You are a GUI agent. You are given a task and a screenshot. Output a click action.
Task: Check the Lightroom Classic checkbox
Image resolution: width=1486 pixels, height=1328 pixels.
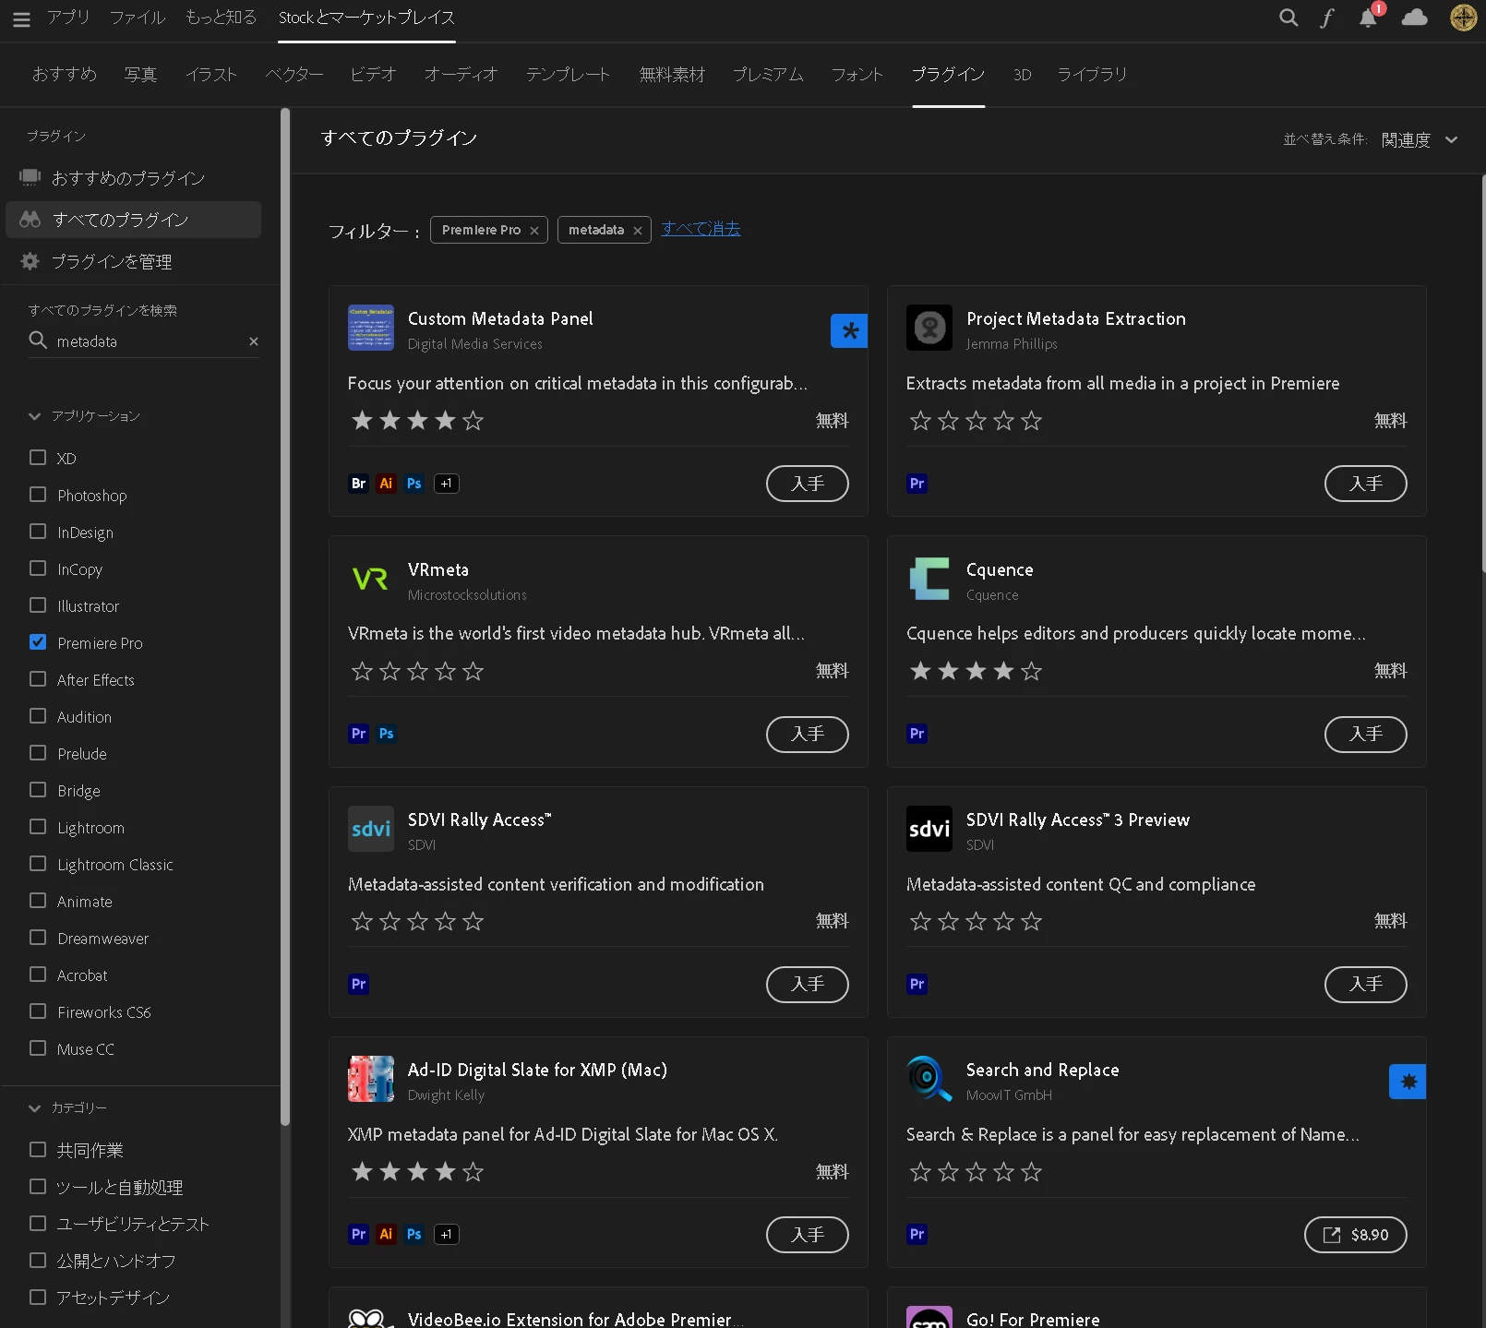coord(38,864)
